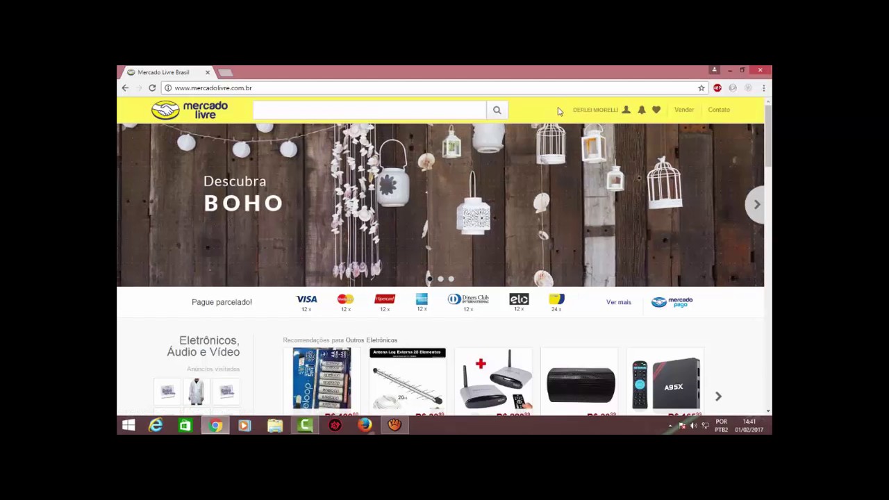
Task: Click the Ver mais link
Action: (618, 302)
